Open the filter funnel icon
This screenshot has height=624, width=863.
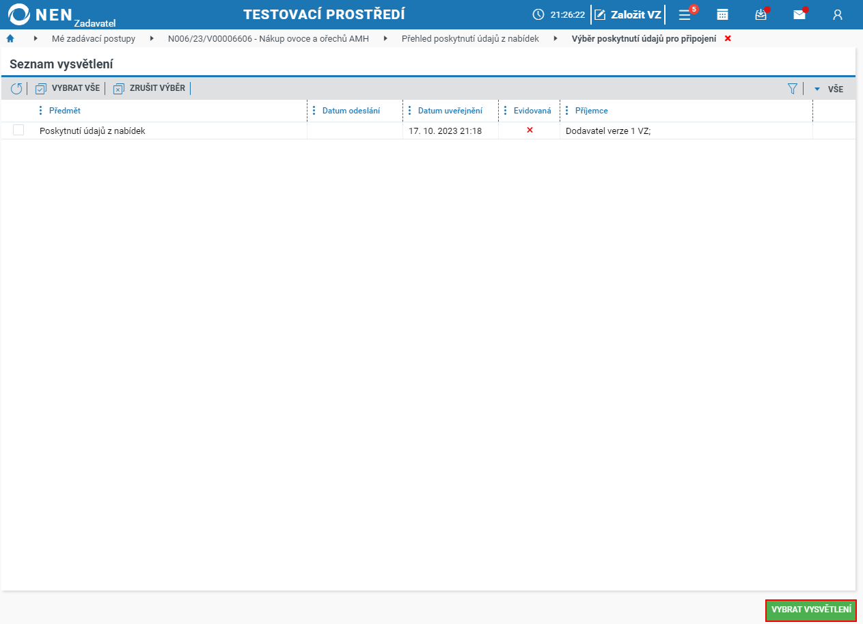tap(793, 88)
